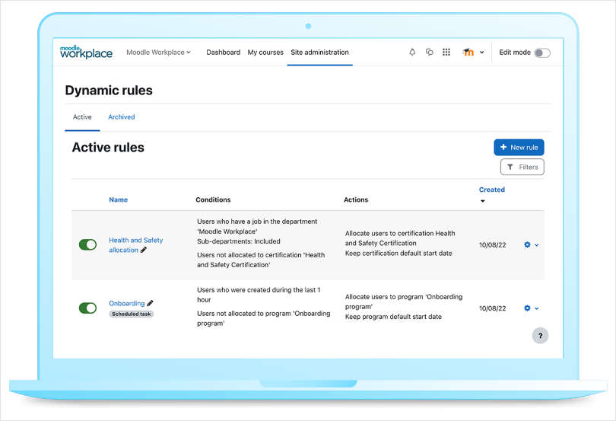Click 'Keep program default start date' text
This screenshot has width=616, height=421.
pyautogui.click(x=393, y=317)
